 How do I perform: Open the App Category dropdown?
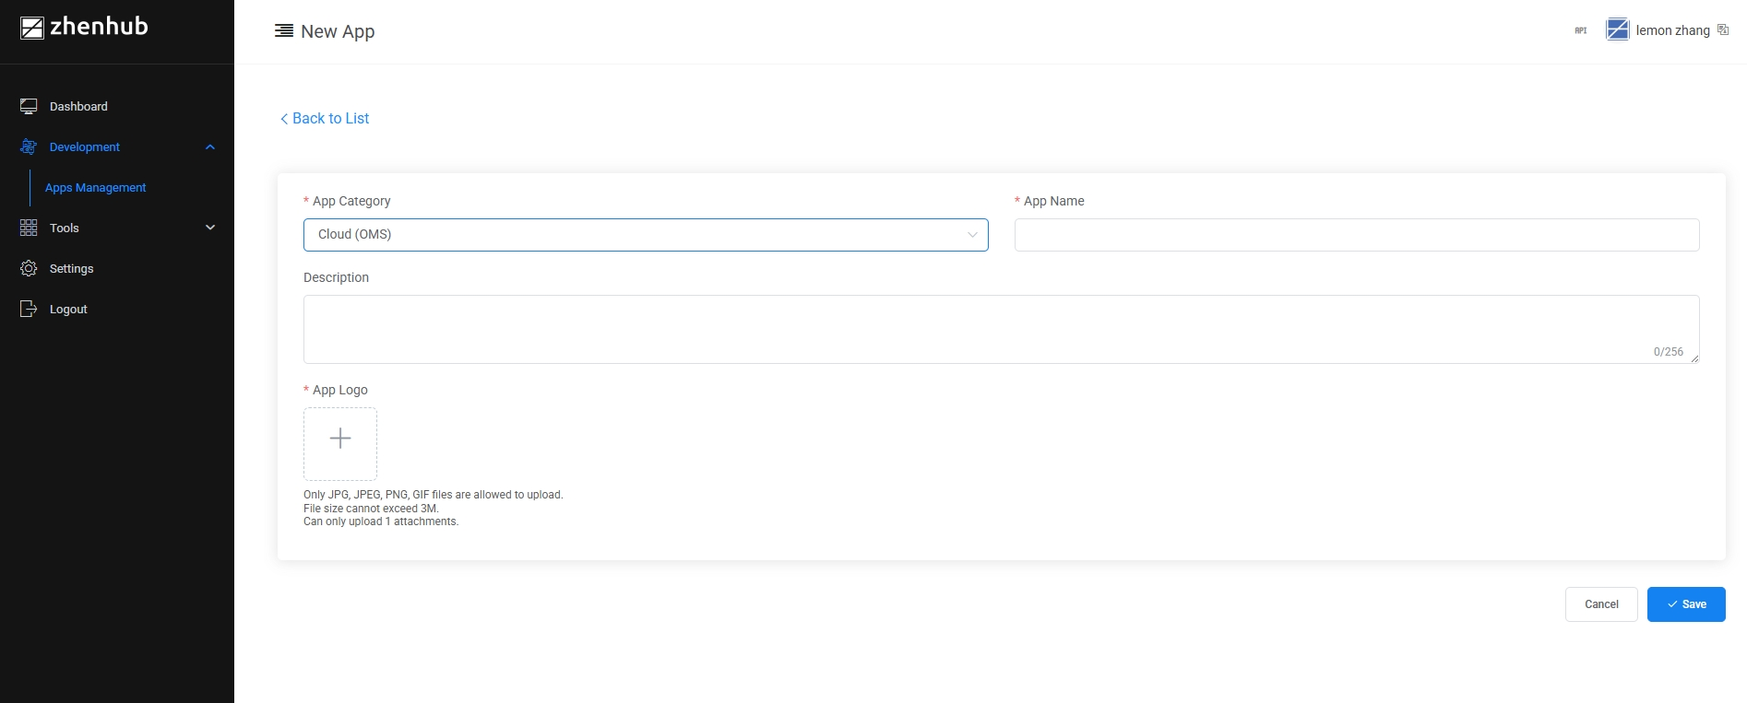point(646,235)
